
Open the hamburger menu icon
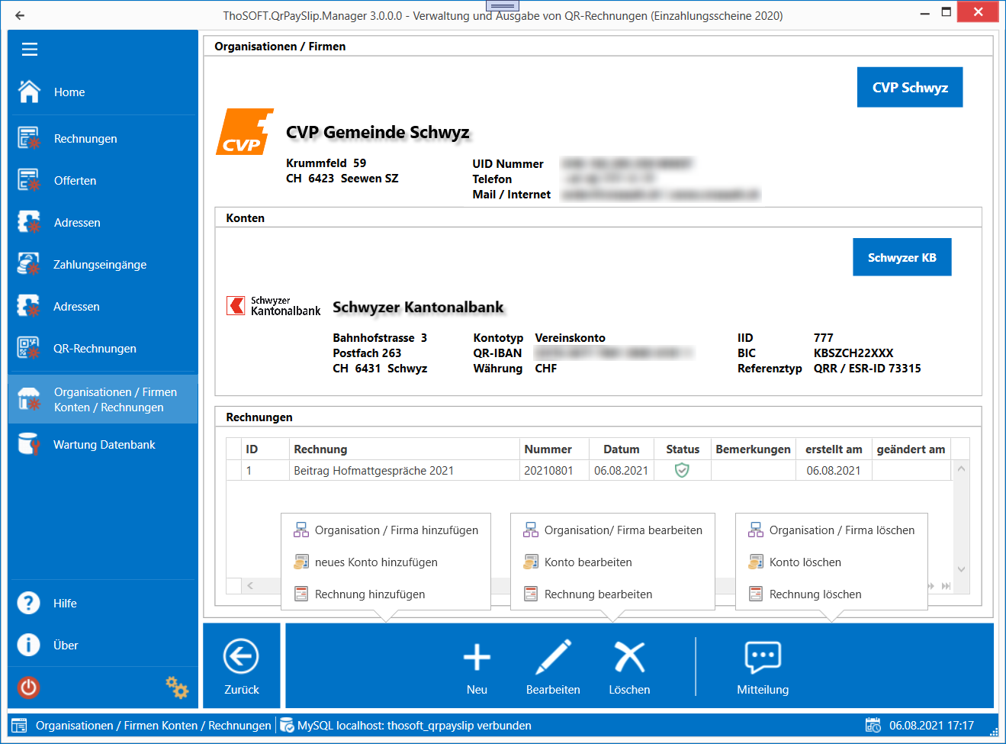point(30,50)
